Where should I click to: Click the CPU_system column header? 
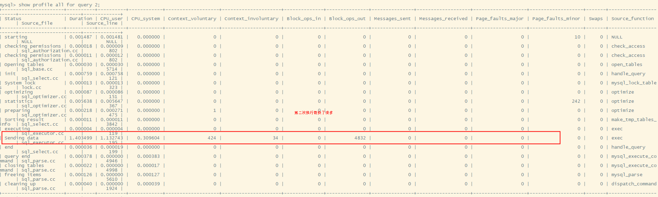146,19
